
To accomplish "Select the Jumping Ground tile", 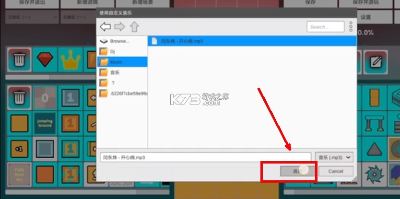I will (45, 123).
